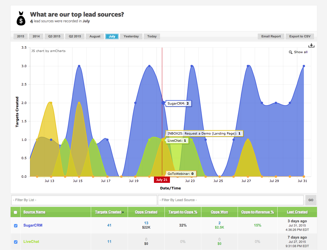
Task: Click the July 21 cursor date marker
Action: (162, 180)
